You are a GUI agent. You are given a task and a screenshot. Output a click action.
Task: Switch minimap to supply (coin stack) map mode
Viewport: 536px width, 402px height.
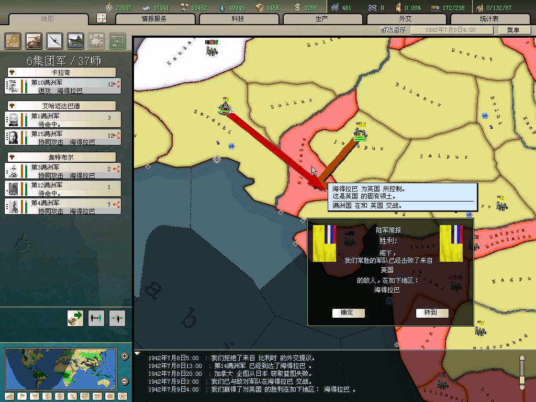click(x=60, y=396)
